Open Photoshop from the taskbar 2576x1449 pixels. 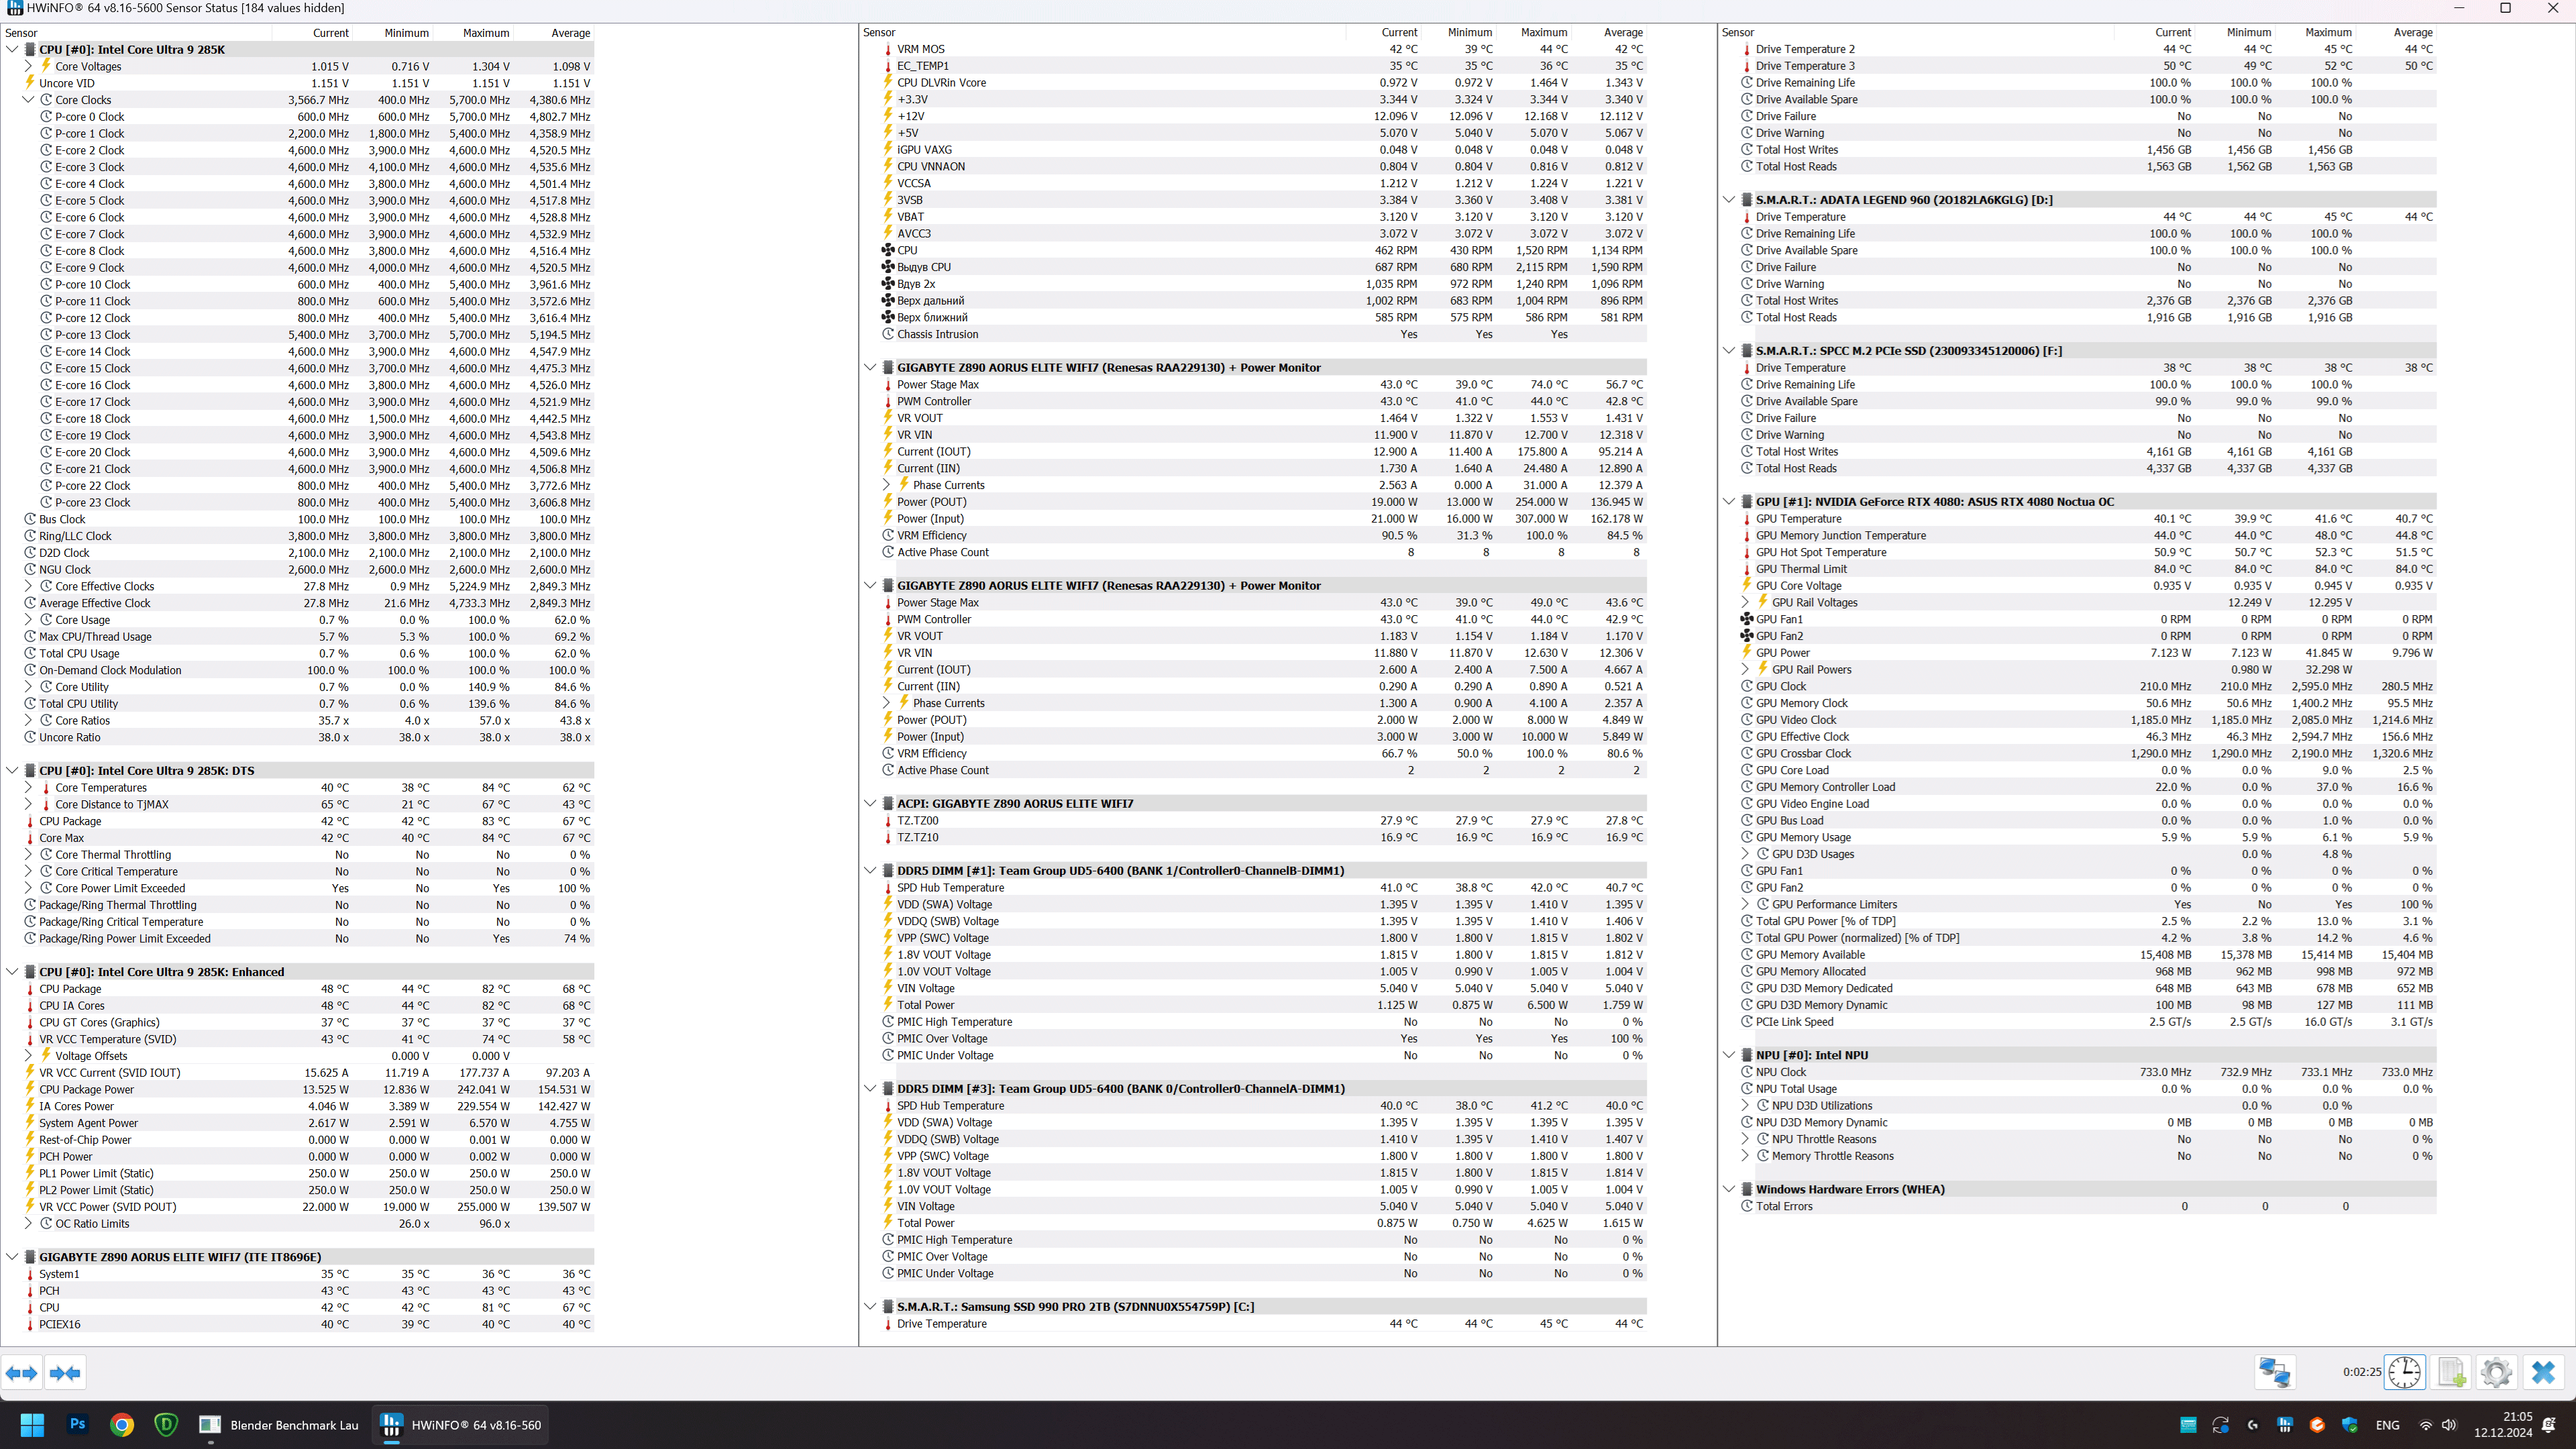pos(77,1425)
